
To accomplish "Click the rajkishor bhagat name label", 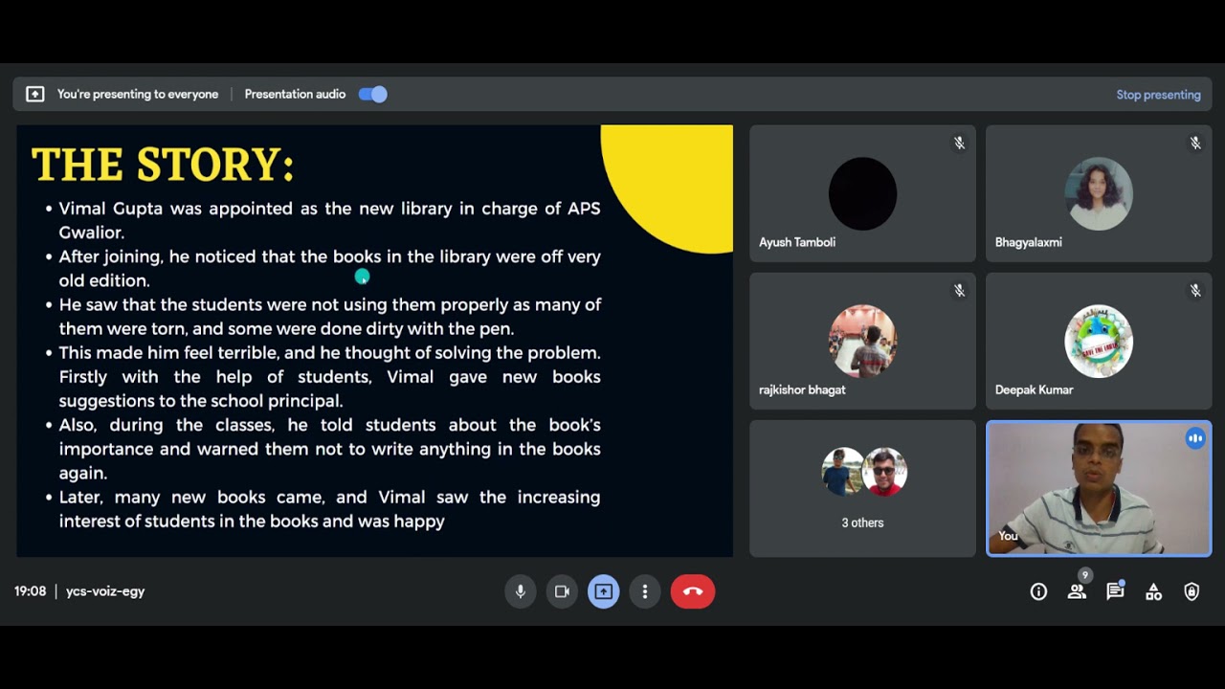I will (x=802, y=389).
